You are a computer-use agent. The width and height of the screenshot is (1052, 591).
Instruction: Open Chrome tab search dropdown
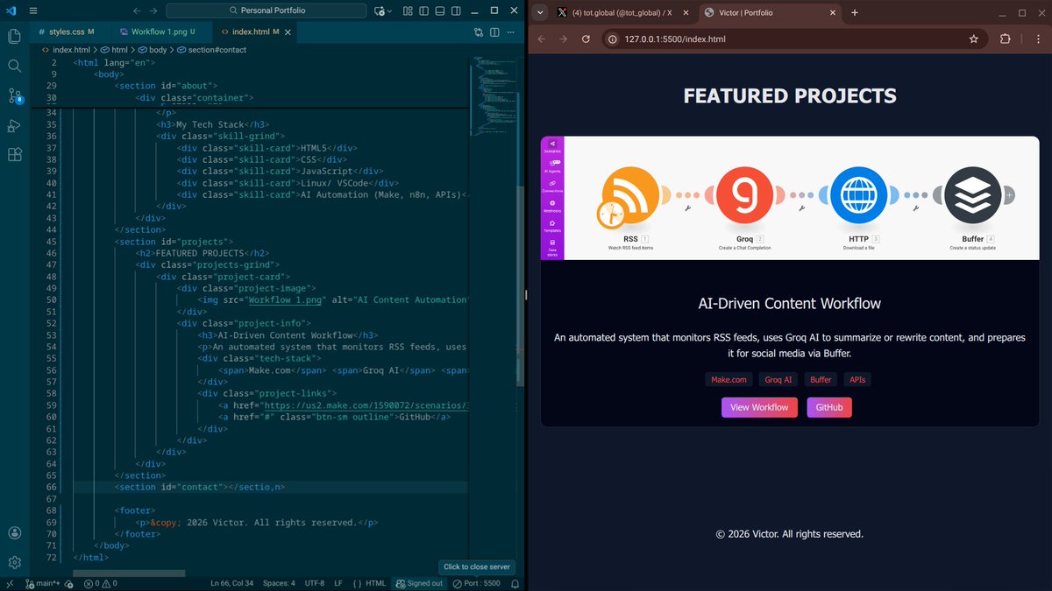click(539, 12)
